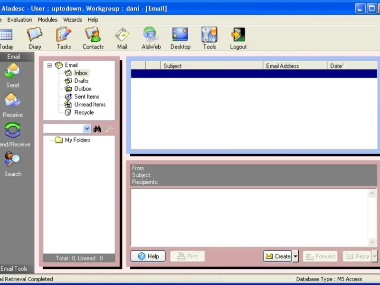Click the 'Recipients:' label in preview

(x=145, y=182)
